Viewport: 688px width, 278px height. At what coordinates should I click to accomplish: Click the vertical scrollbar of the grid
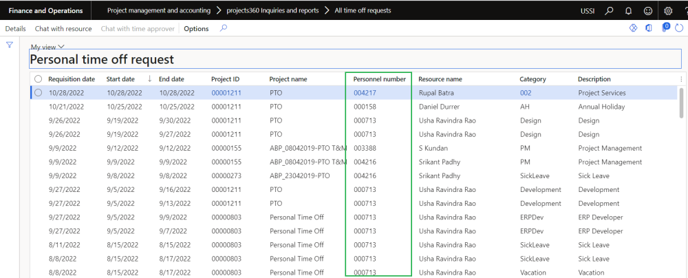(x=680, y=103)
